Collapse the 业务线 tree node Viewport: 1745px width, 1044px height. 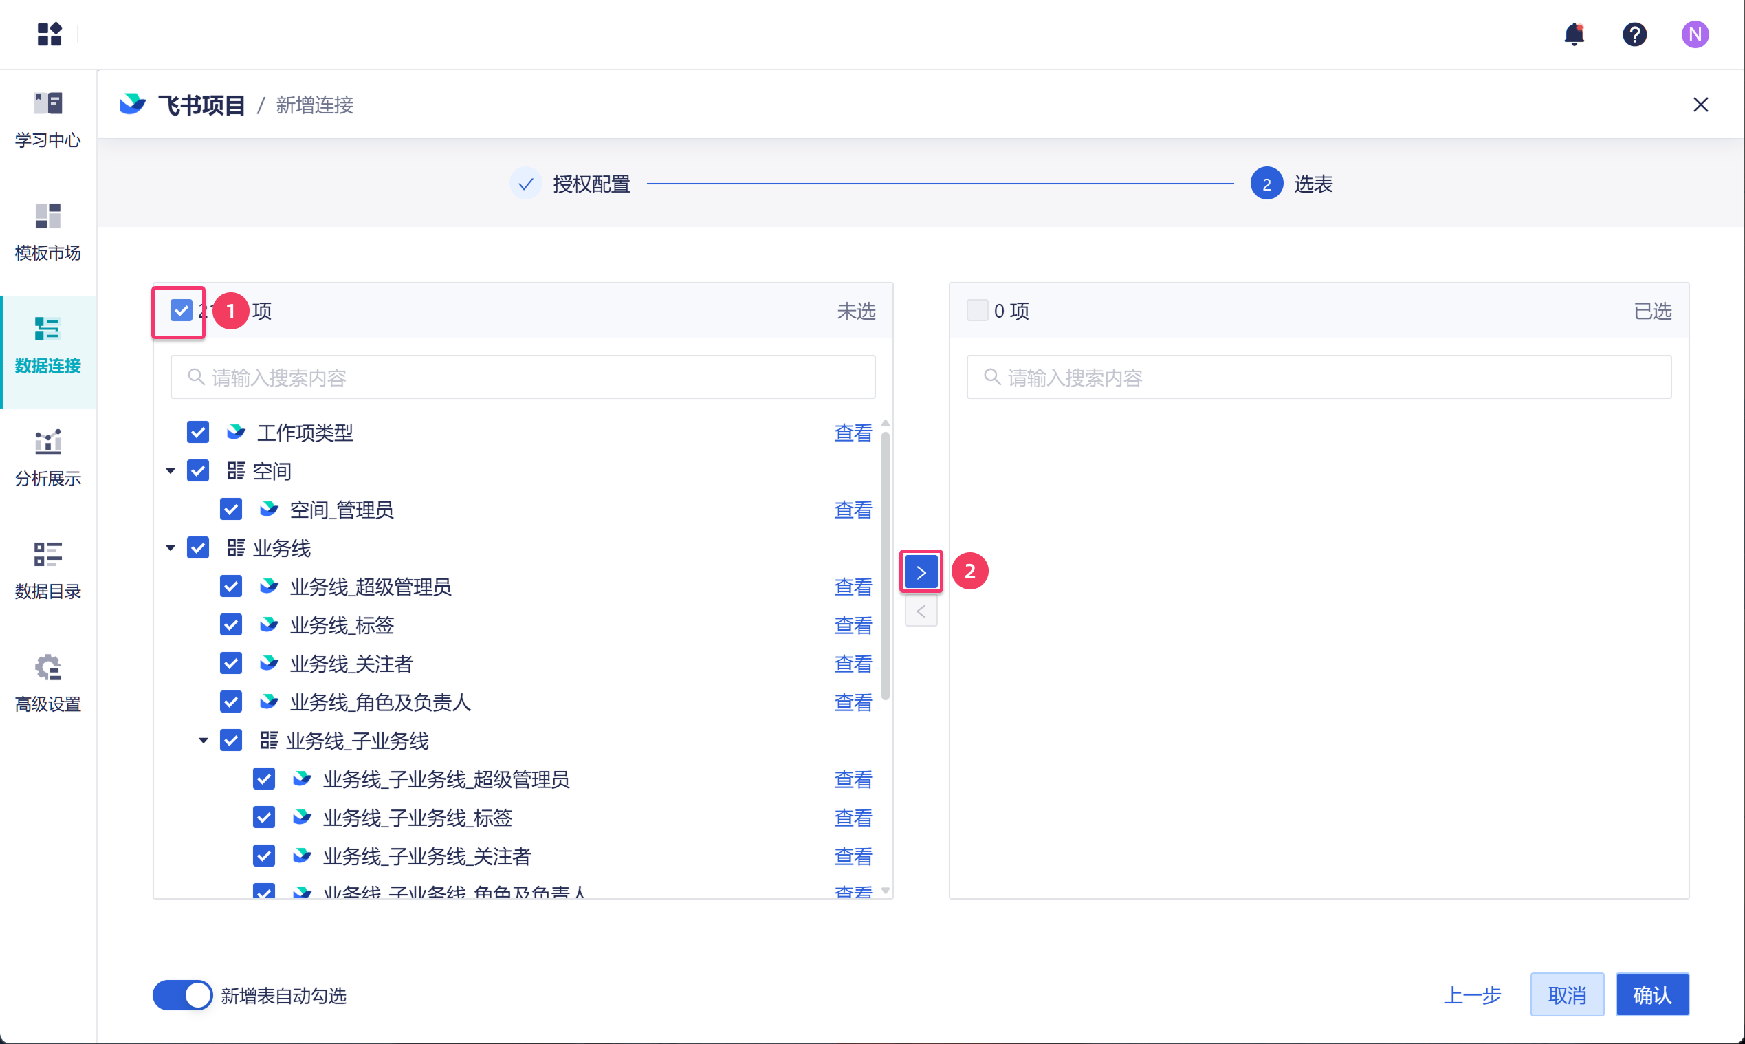(171, 548)
